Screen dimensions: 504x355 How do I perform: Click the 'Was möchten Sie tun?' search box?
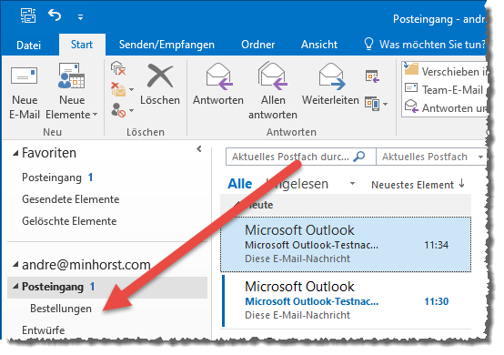[x=425, y=44]
